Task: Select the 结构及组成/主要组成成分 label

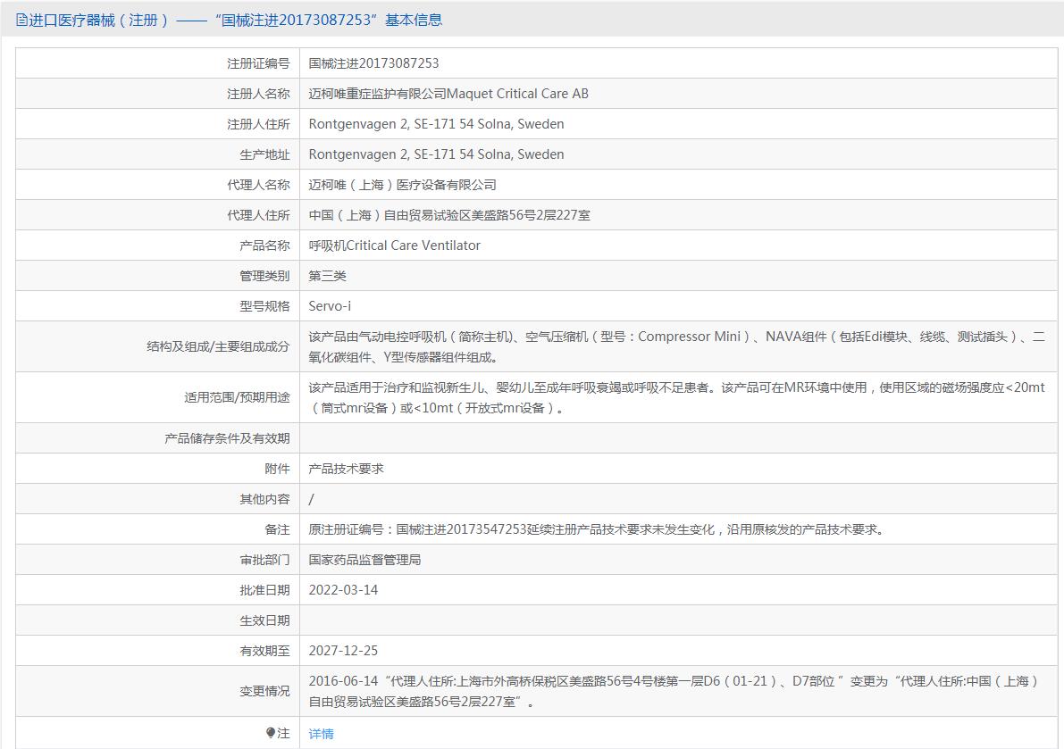Action: 218,346
